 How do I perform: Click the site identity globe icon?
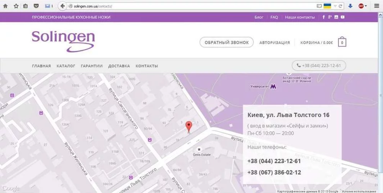pos(70,7)
